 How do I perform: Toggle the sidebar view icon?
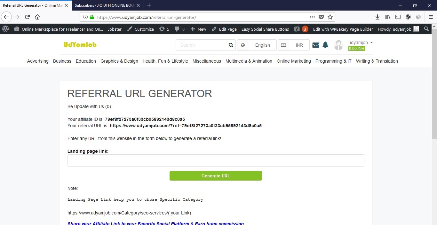click(398, 17)
